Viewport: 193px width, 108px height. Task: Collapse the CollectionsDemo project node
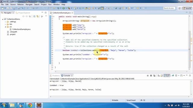click(3, 19)
